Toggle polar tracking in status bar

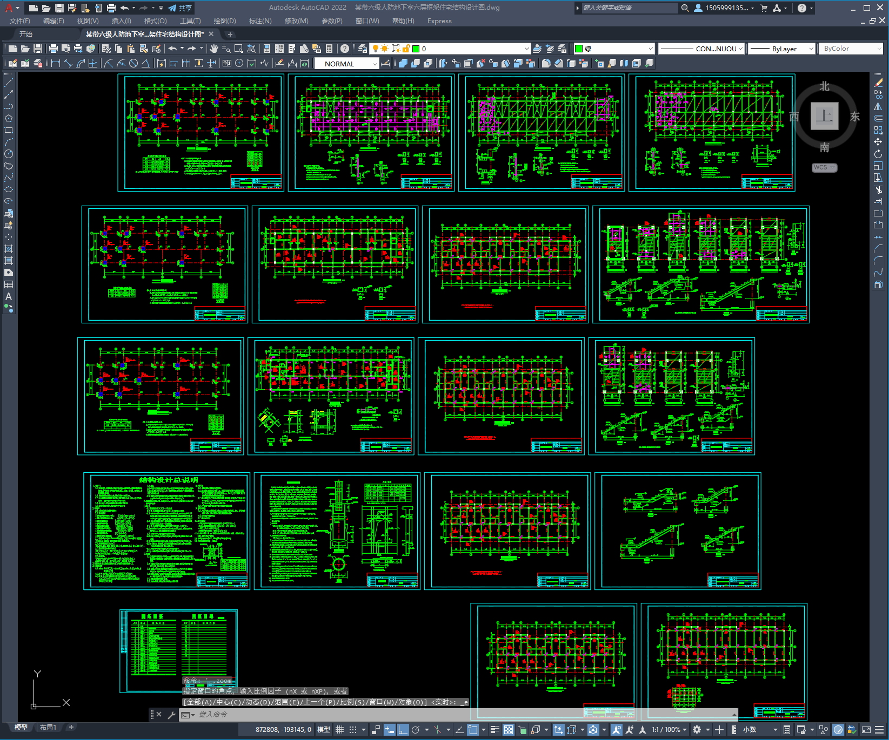[x=416, y=730]
